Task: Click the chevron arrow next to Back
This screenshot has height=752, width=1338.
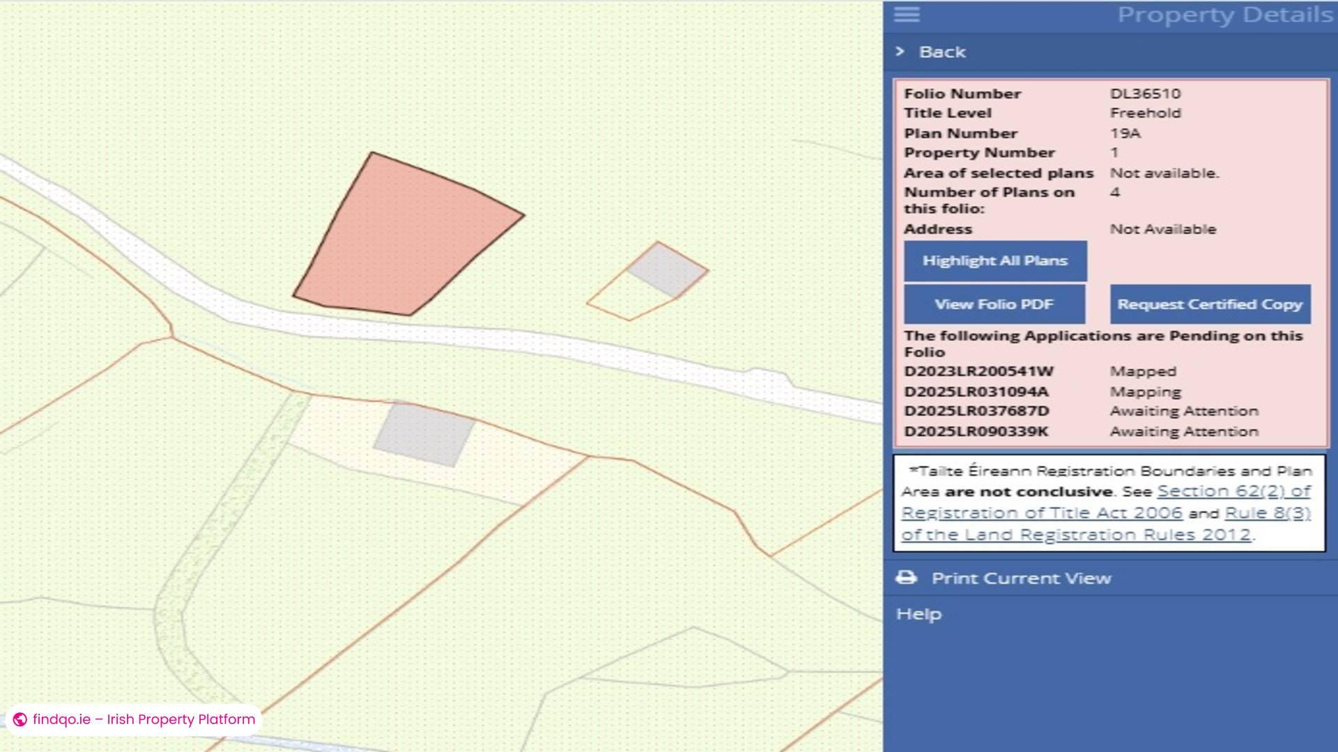Action: (900, 51)
